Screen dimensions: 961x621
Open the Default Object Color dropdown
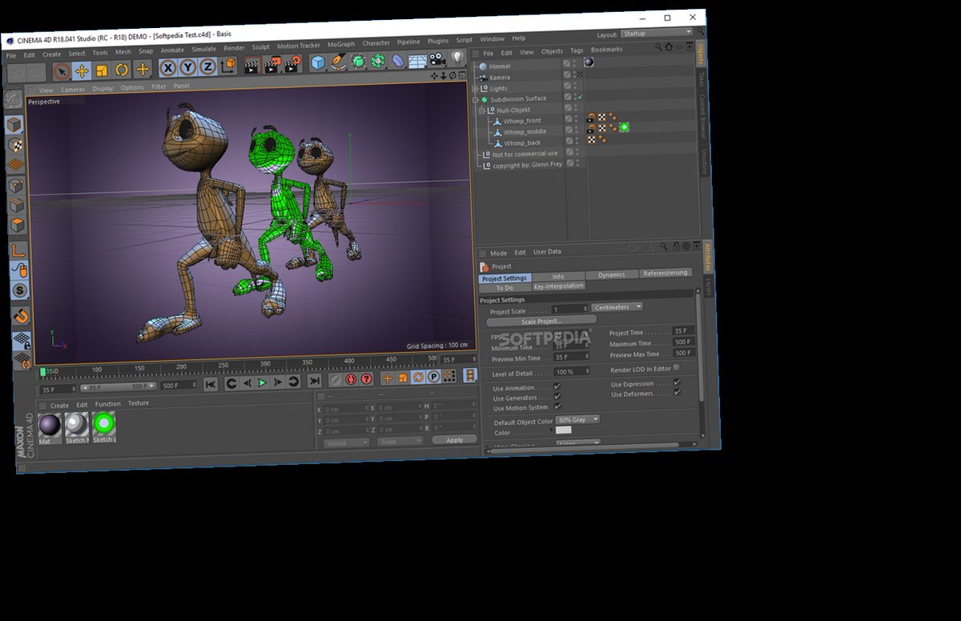coord(577,420)
